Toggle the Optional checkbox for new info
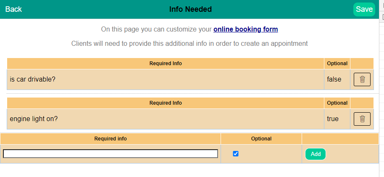Screen dimensions: 384x177 pyautogui.click(x=236, y=154)
